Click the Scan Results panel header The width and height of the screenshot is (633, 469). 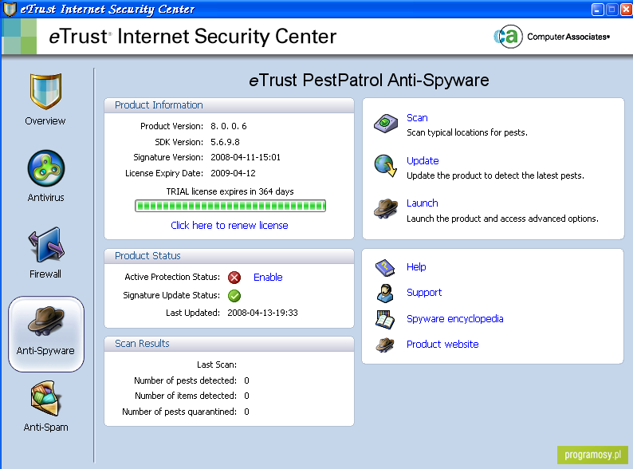(230, 343)
